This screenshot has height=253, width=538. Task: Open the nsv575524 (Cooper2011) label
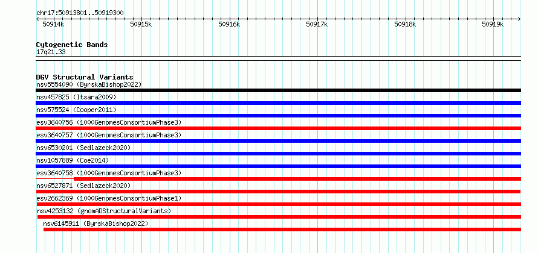76,110
